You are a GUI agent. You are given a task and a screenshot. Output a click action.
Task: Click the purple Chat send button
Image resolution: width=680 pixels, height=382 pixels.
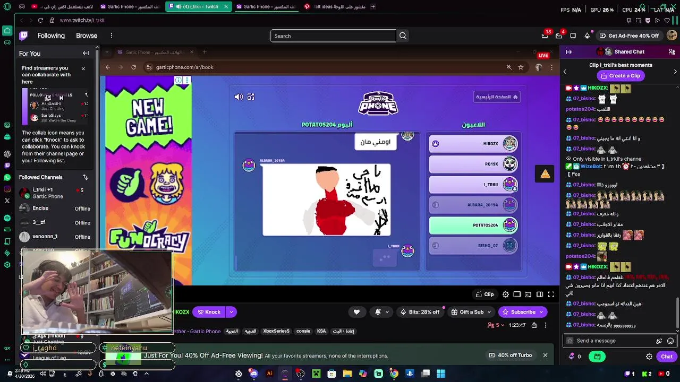coord(667,357)
